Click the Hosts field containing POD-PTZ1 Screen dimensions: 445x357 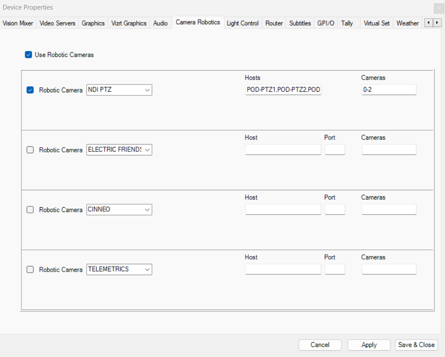point(283,90)
